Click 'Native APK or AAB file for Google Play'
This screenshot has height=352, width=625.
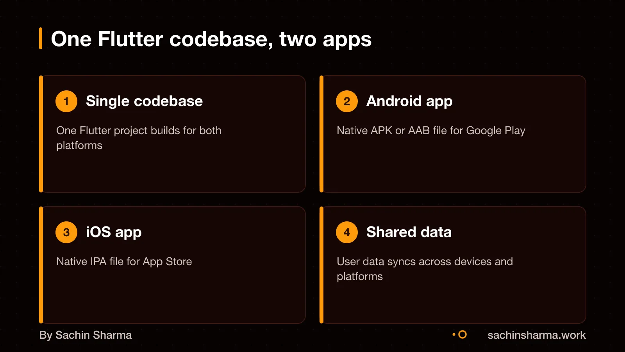pyautogui.click(x=431, y=131)
